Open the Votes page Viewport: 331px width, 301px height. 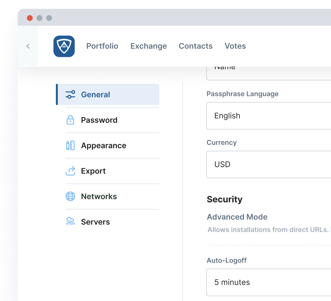(235, 46)
